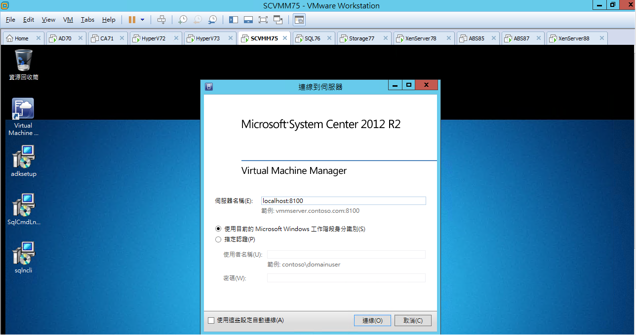Switch to the XenServer88 tab

(x=577, y=38)
